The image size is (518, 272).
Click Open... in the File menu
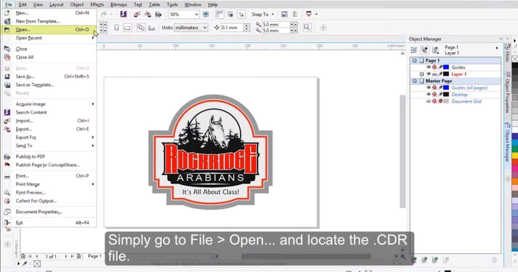click(23, 30)
